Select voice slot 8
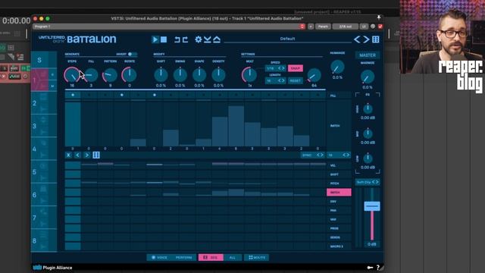The width and height of the screenshot is (485, 273). (x=44, y=240)
